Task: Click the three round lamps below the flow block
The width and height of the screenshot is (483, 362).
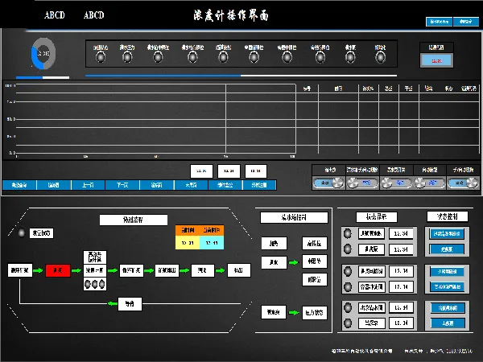Action: point(94,284)
